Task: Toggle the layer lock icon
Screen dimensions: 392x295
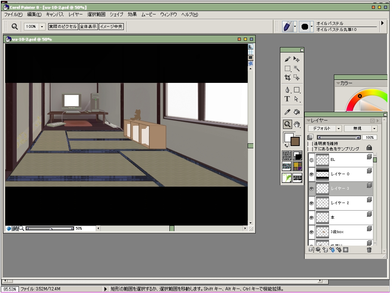Action: (369, 147)
